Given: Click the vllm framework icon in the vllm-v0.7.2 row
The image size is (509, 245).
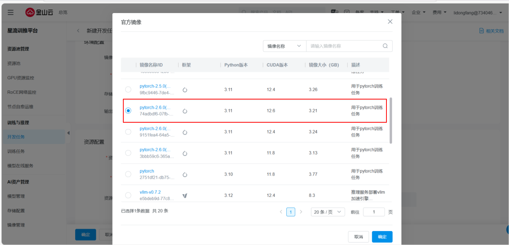Looking at the screenshot, I should (185, 196).
